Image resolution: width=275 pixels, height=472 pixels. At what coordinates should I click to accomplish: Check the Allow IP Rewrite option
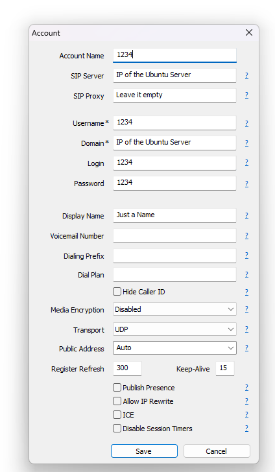[x=117, y=401]
